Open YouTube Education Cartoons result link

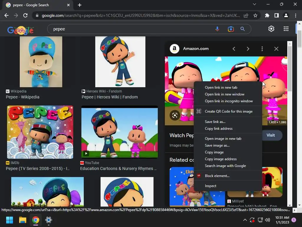118,168
